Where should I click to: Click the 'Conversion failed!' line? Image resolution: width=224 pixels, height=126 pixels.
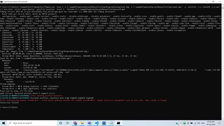click(x=10, y=102)
